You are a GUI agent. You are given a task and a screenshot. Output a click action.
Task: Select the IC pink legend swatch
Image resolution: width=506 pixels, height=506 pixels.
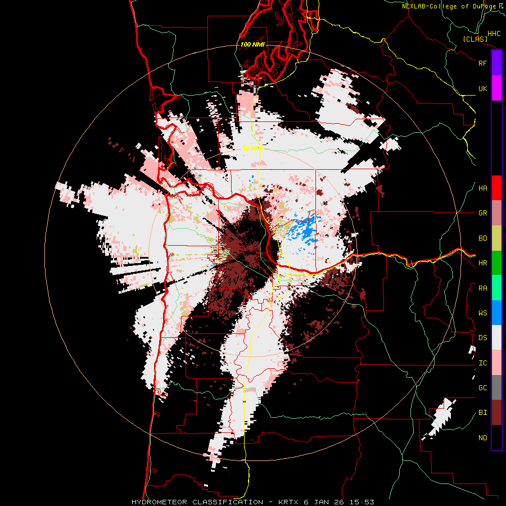[496, 363]
